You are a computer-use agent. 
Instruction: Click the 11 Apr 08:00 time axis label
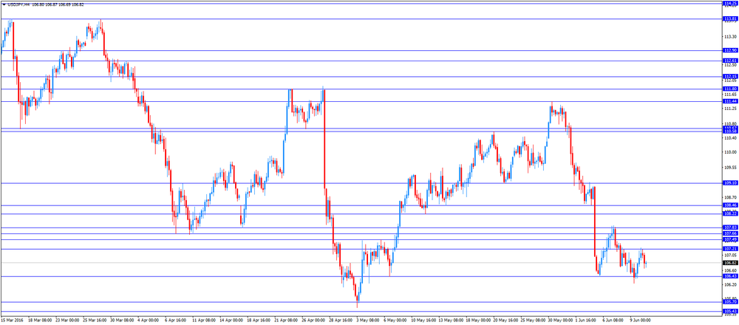205,320
